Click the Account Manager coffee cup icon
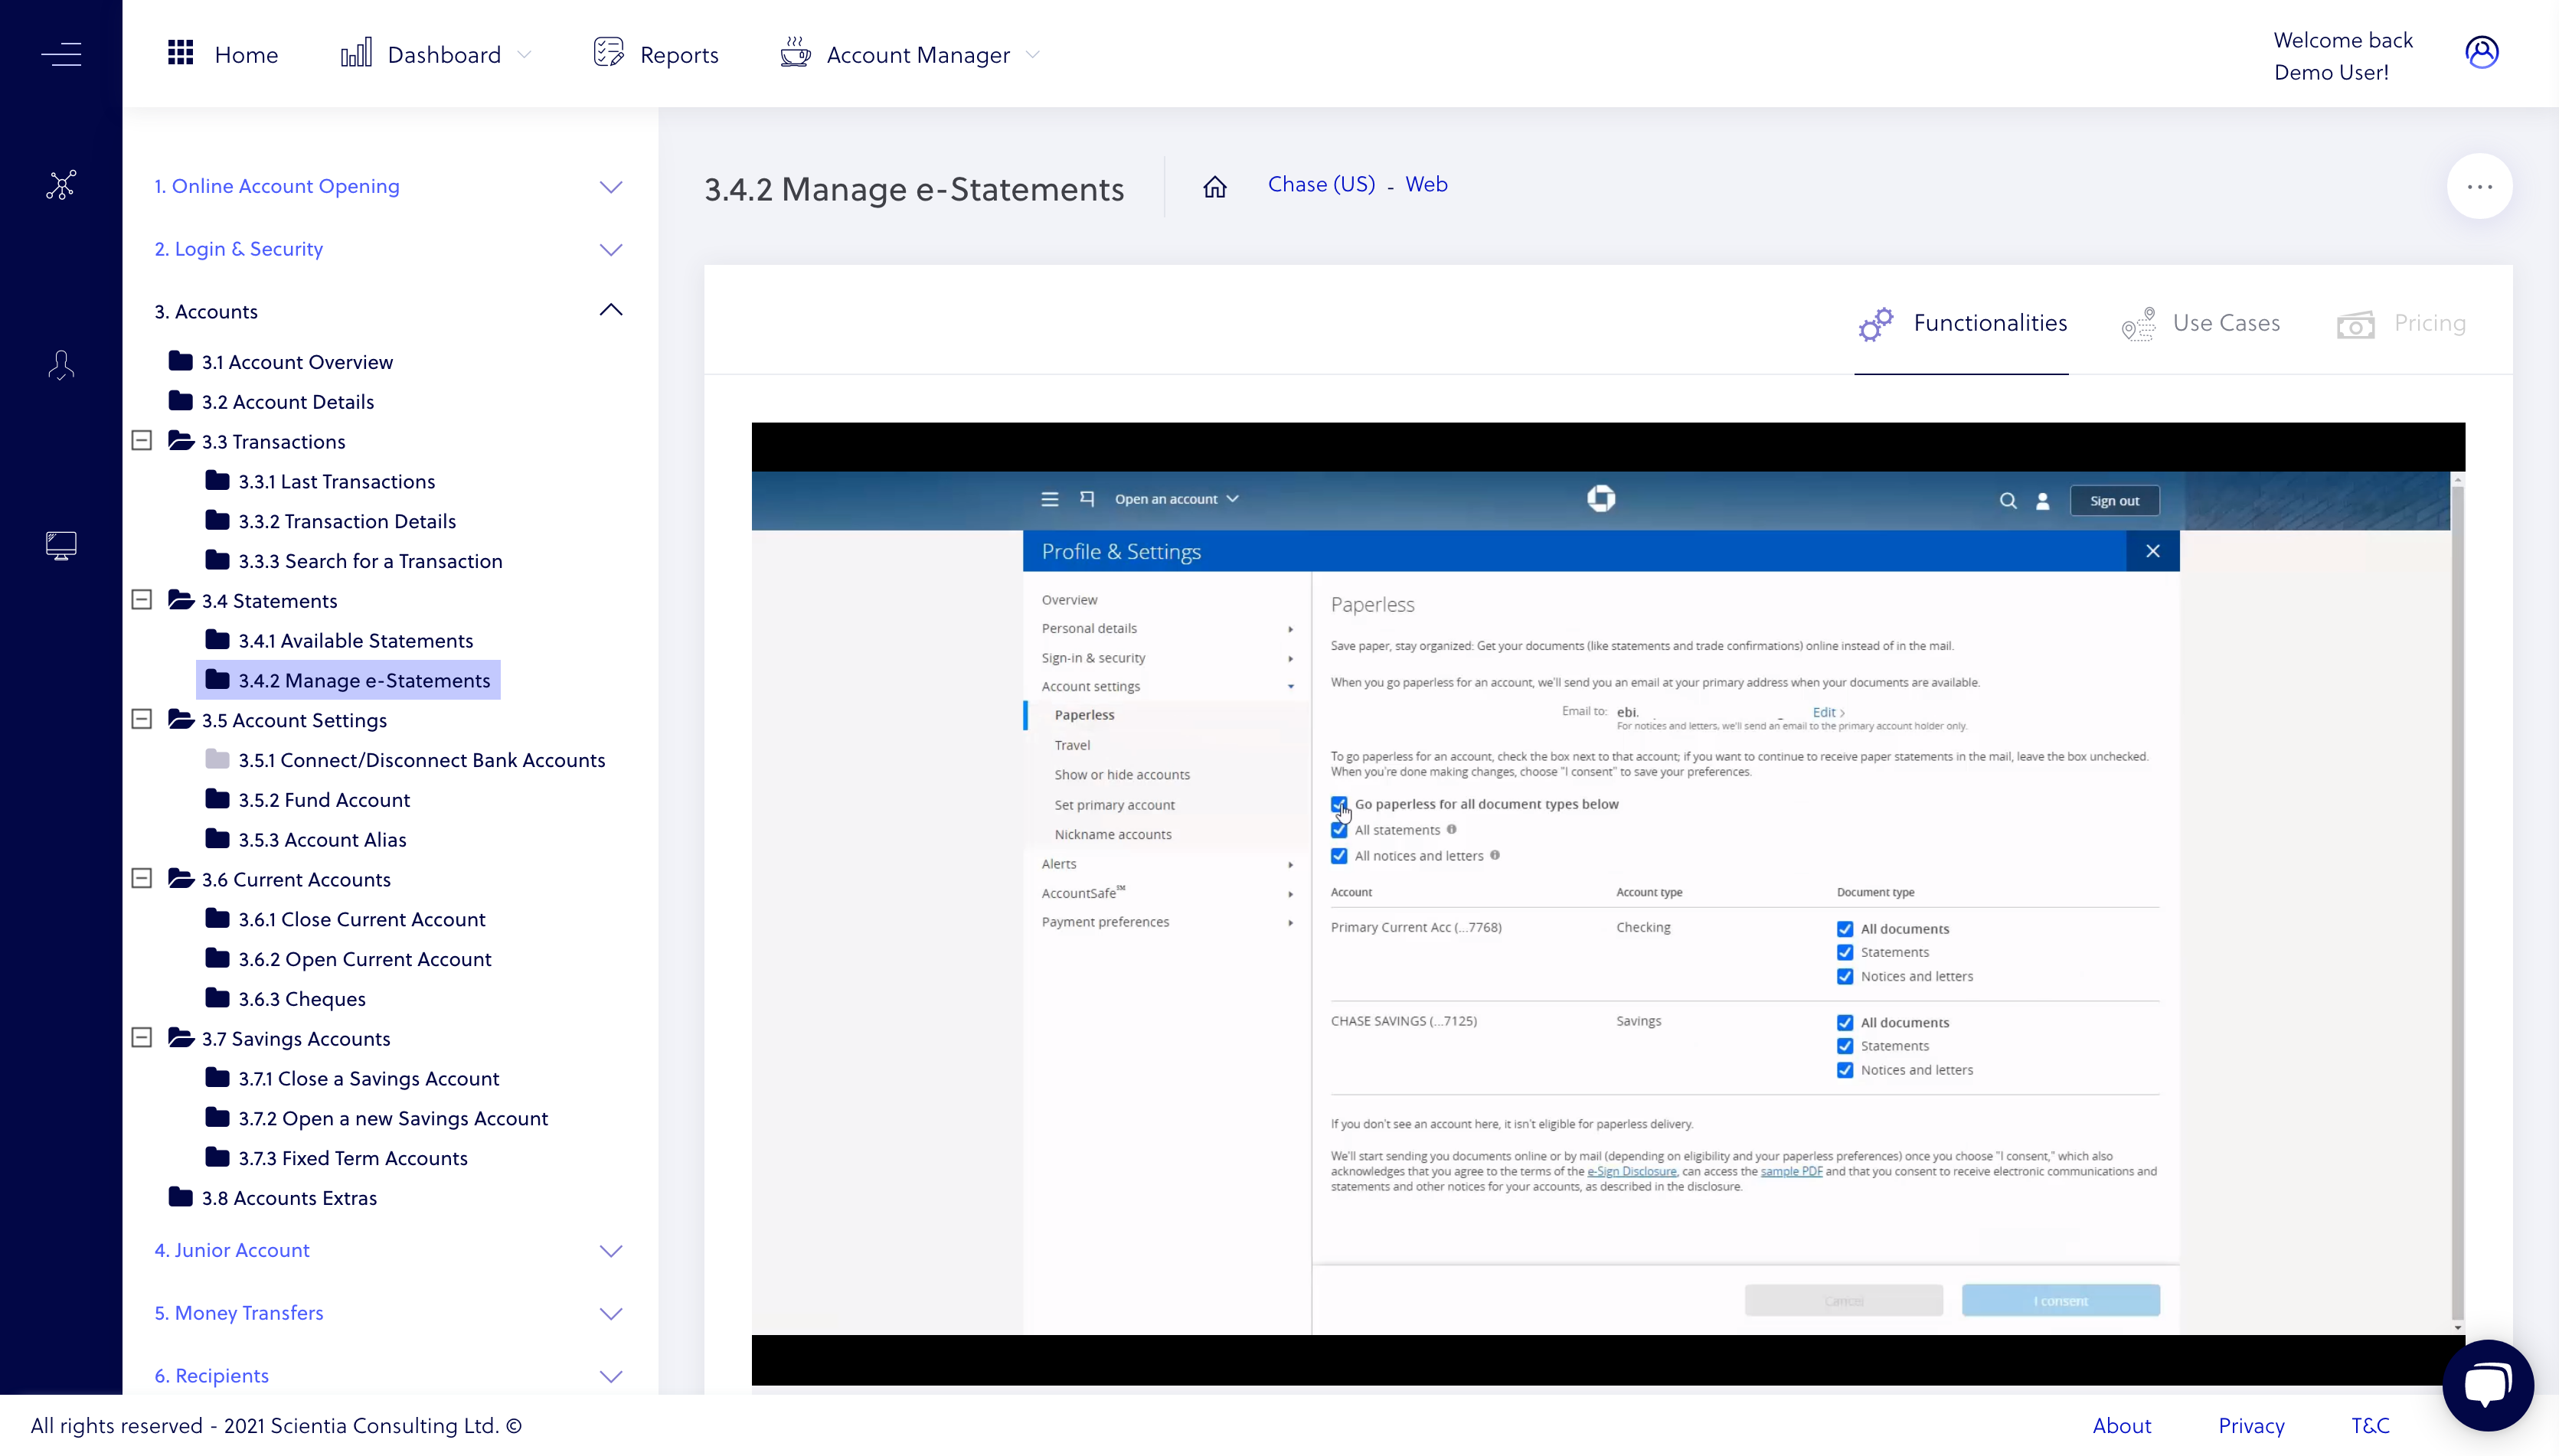 [795, 53]
